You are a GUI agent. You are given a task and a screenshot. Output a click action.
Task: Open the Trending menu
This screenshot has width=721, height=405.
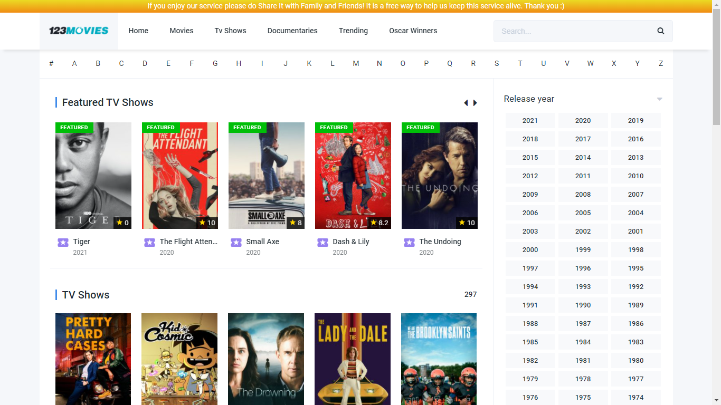[353, 31]
